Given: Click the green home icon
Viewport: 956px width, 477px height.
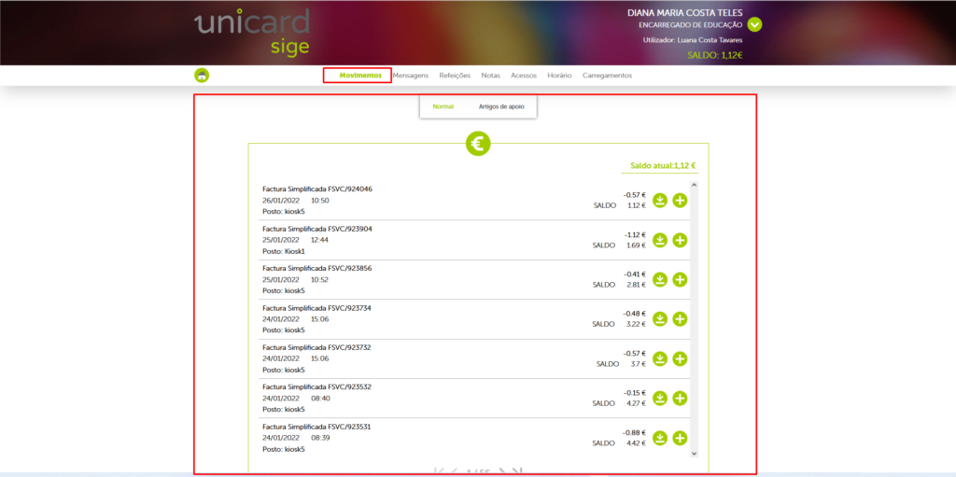Looking at the screenshot, I should click(202, 76).
